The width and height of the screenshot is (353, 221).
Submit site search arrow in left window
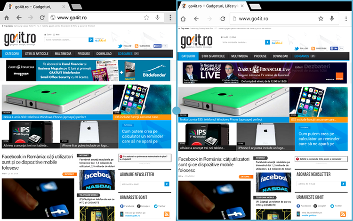coord(91,40)
